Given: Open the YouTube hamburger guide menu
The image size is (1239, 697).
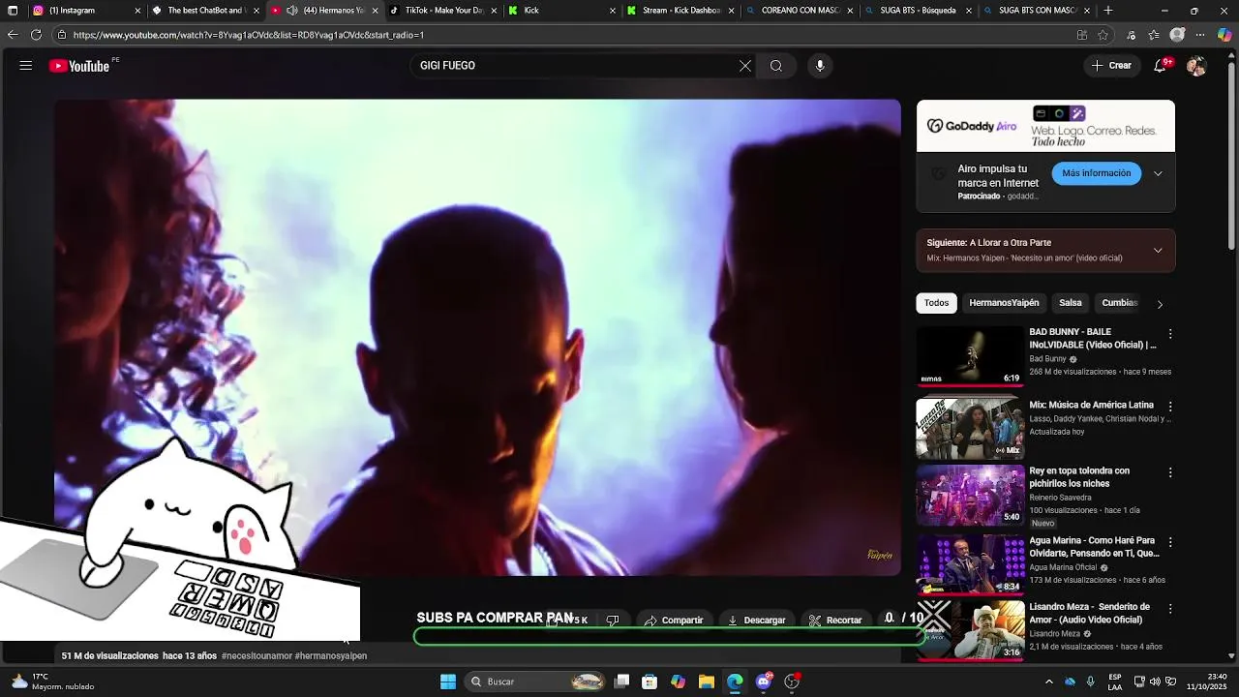Looking at the screenshot, I should tap(26, 66).
